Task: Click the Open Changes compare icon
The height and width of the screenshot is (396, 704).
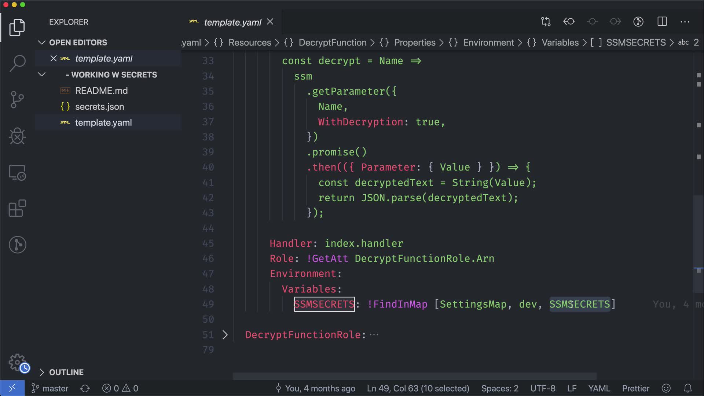Action: (x=546, y=22)
